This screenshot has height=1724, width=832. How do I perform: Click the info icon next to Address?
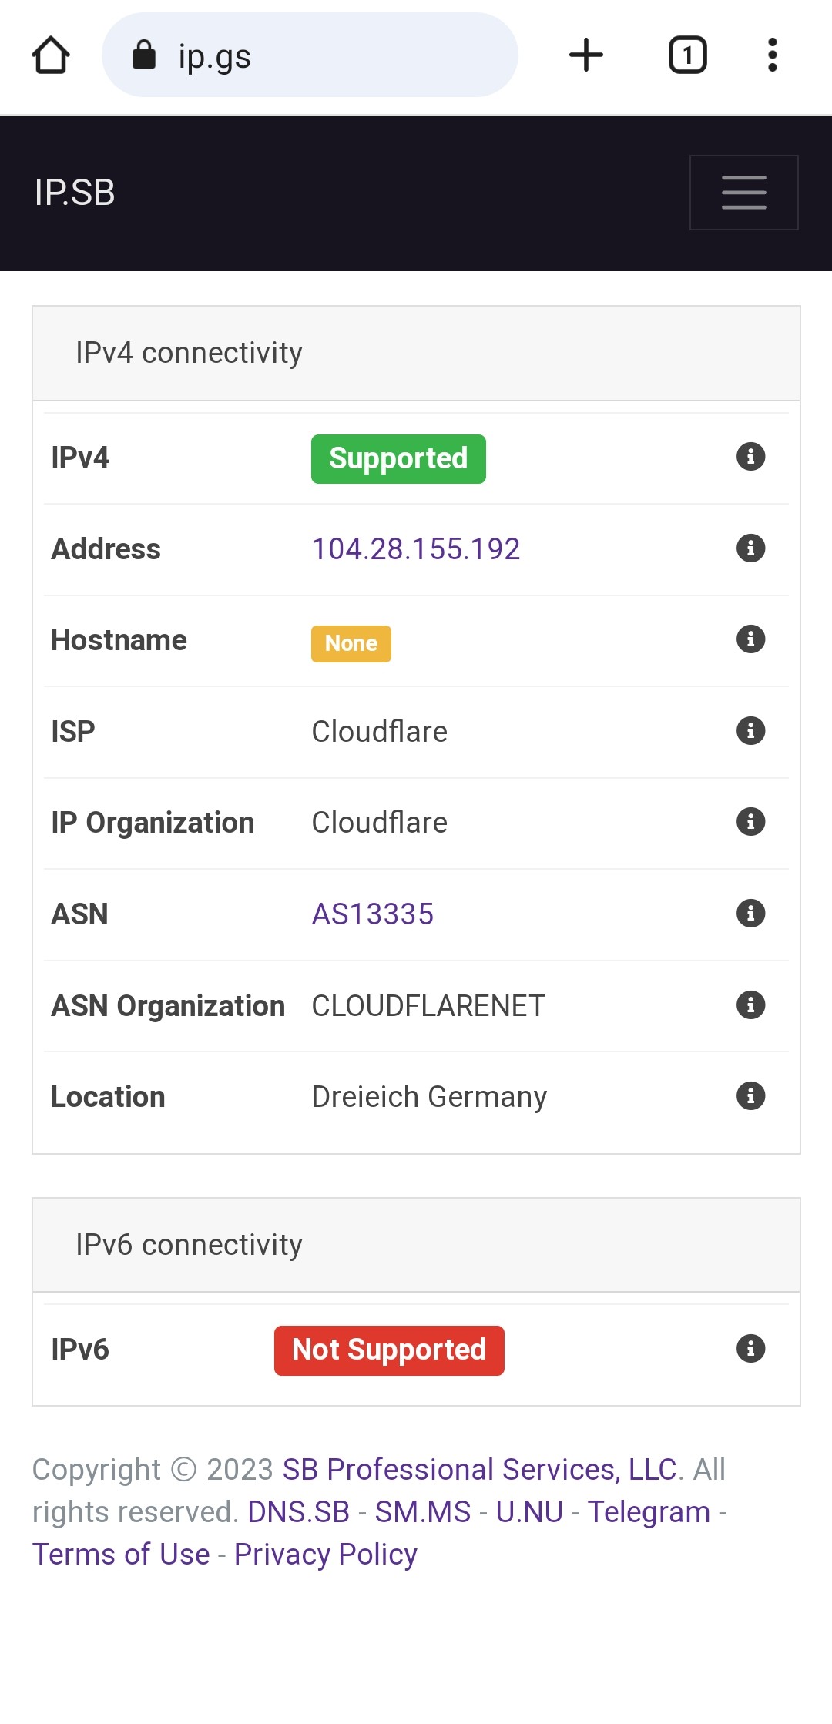point(751,548)
